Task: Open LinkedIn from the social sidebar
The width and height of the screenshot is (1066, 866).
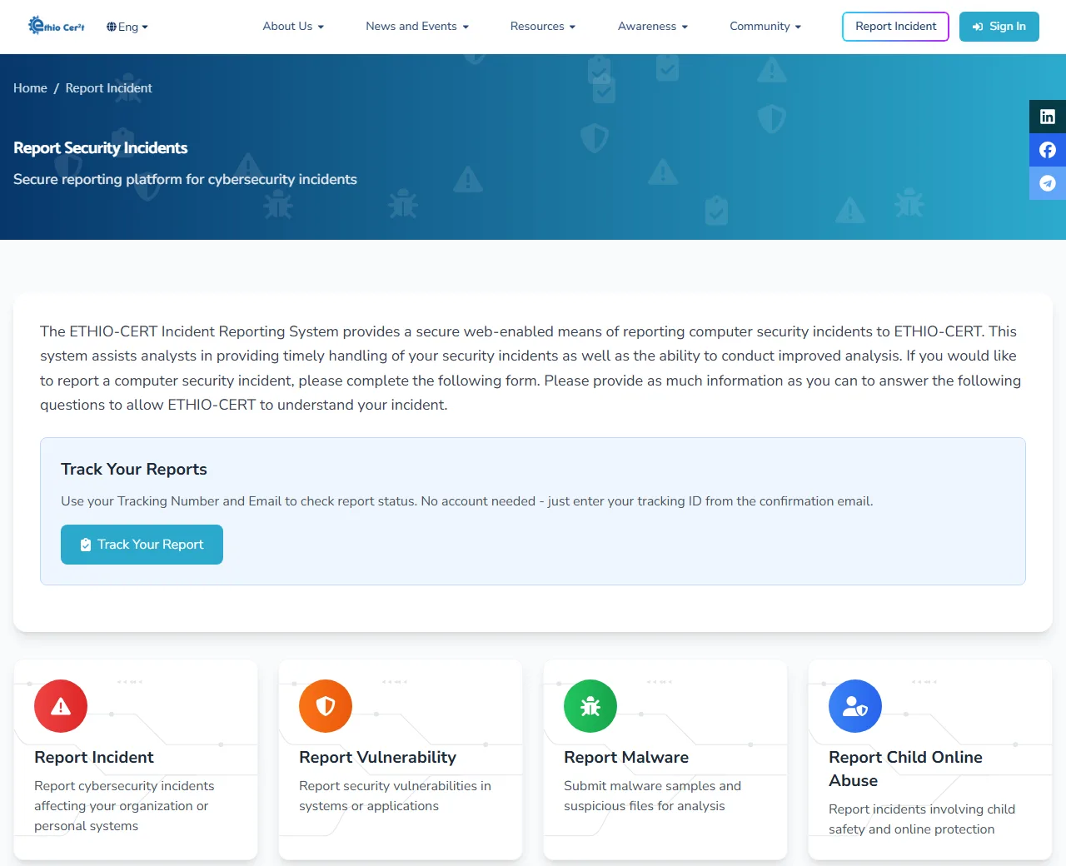Action: [x=1048, y=117]
